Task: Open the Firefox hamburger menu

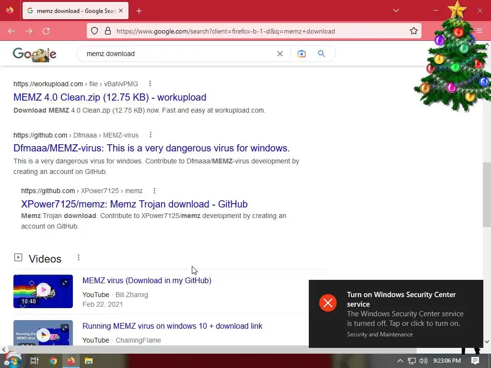Action: tap(479, 31)
